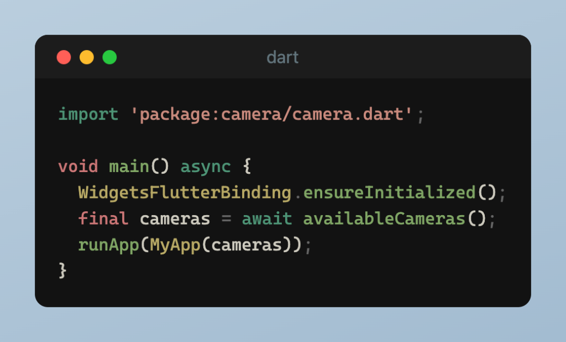Viewport: 566px width, 342px height.
Task: Click the 'dart' title label
Action: [x=282, y=58]
